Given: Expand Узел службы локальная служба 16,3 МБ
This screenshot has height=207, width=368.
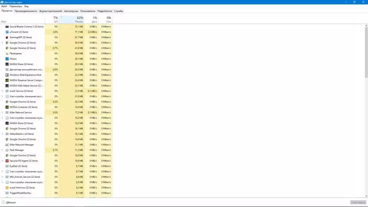Looking at the screenshot, I should 3,118.
